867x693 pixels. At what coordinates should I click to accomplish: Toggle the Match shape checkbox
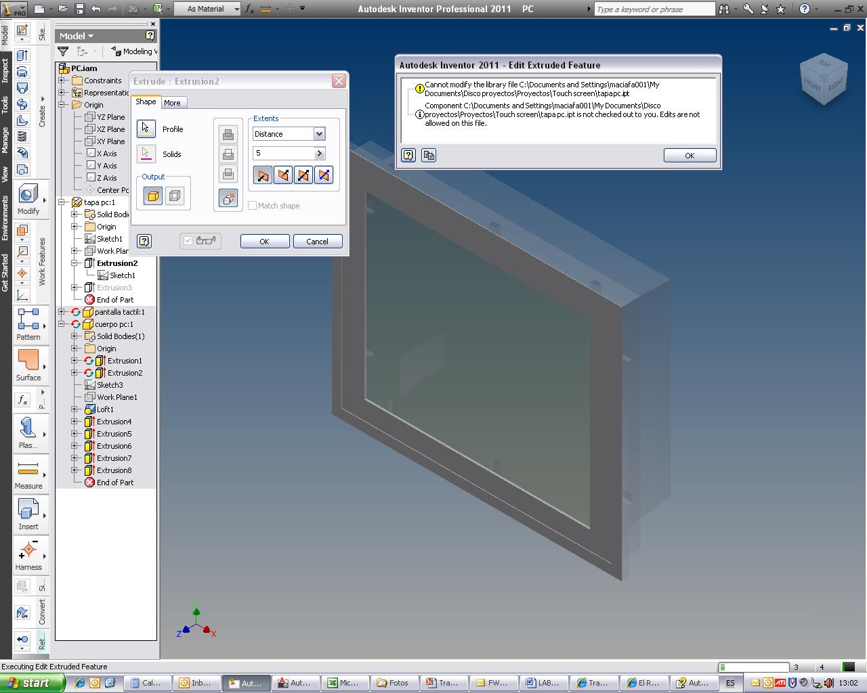(x=252, y=206)
